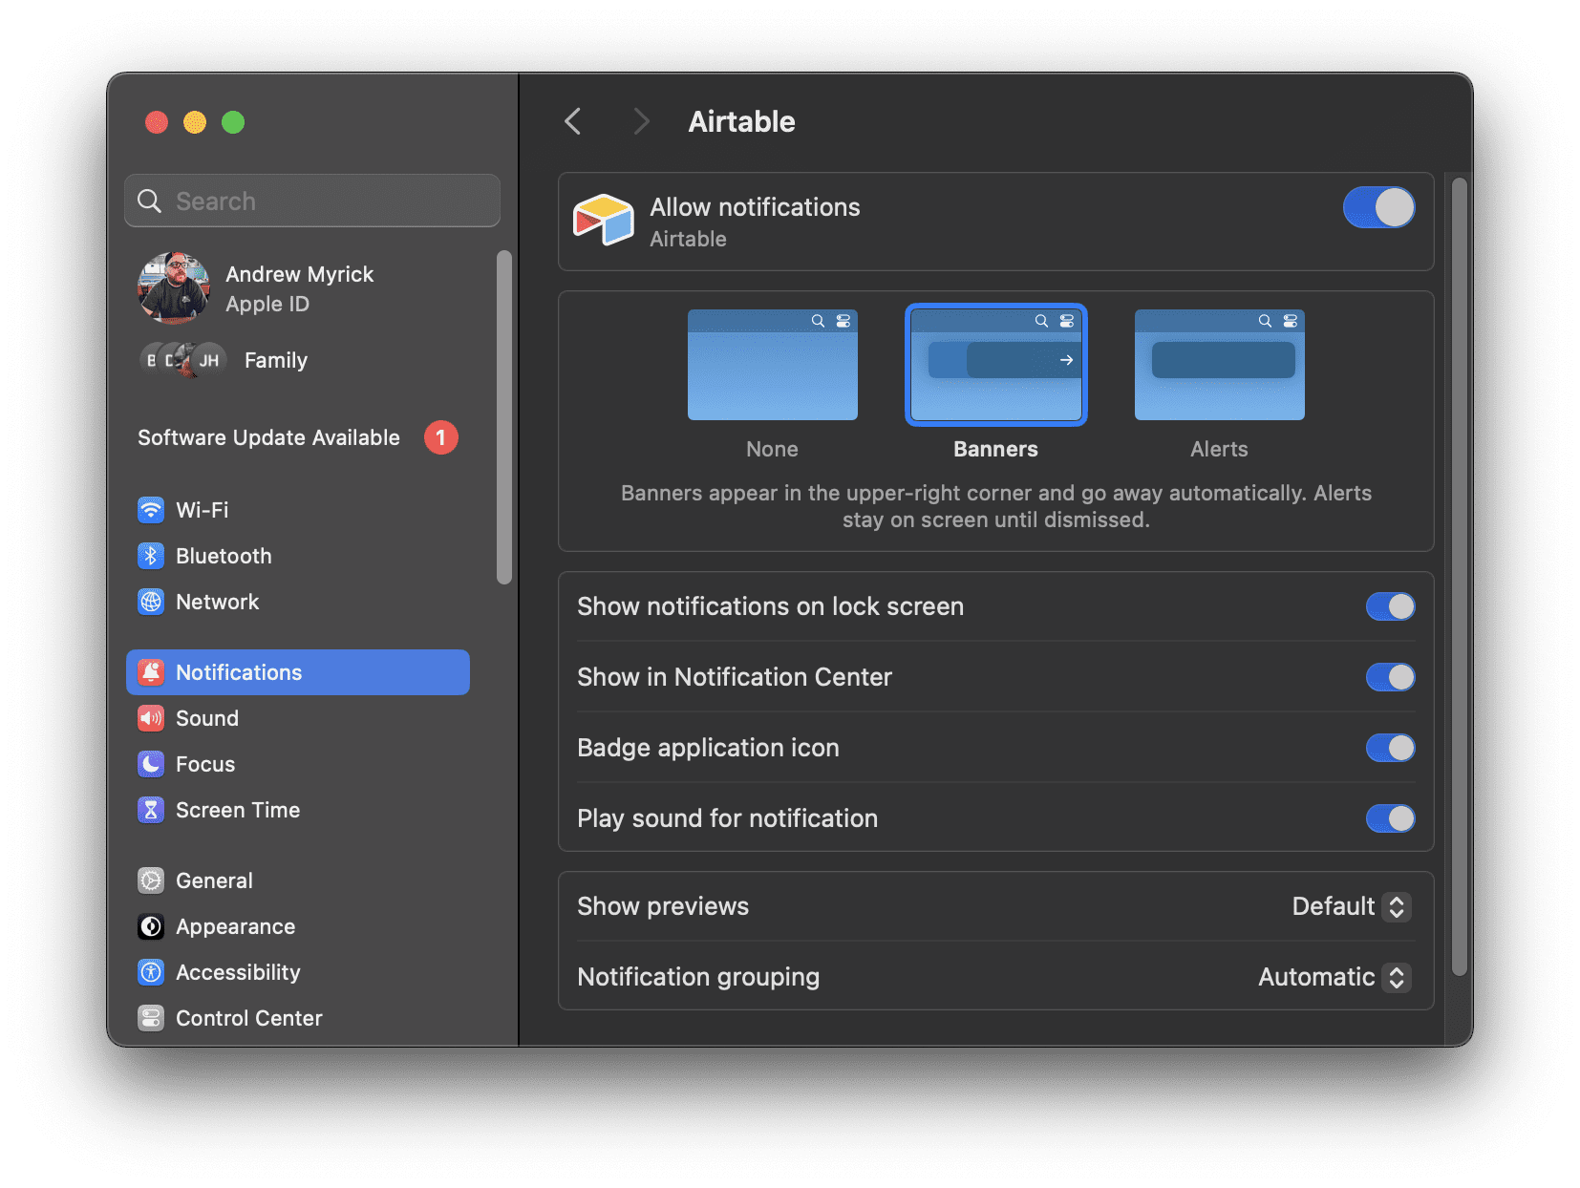Click the red close window button

click(x=157, y=122)
